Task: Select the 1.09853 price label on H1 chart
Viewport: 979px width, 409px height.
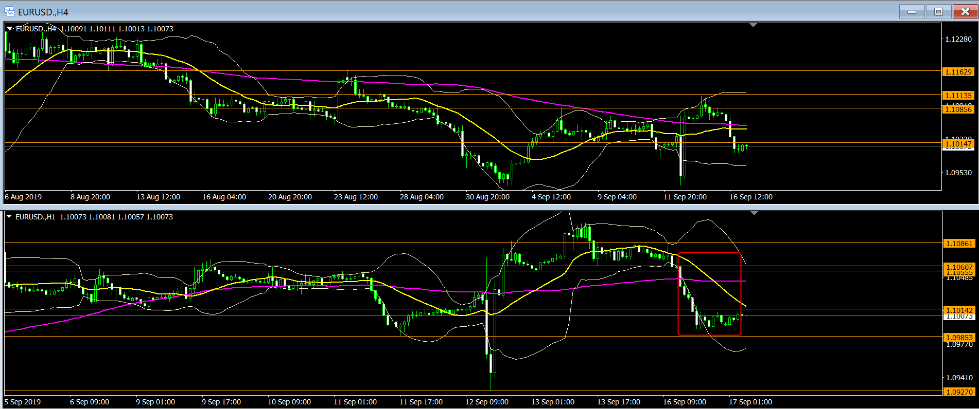Action: (959, 338)
